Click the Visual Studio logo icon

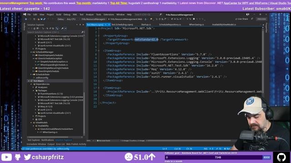25,14
